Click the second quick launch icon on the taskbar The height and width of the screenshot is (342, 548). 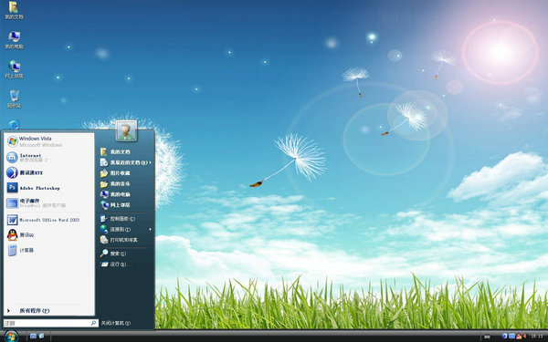pyautogui.click(x=42, y=336)
